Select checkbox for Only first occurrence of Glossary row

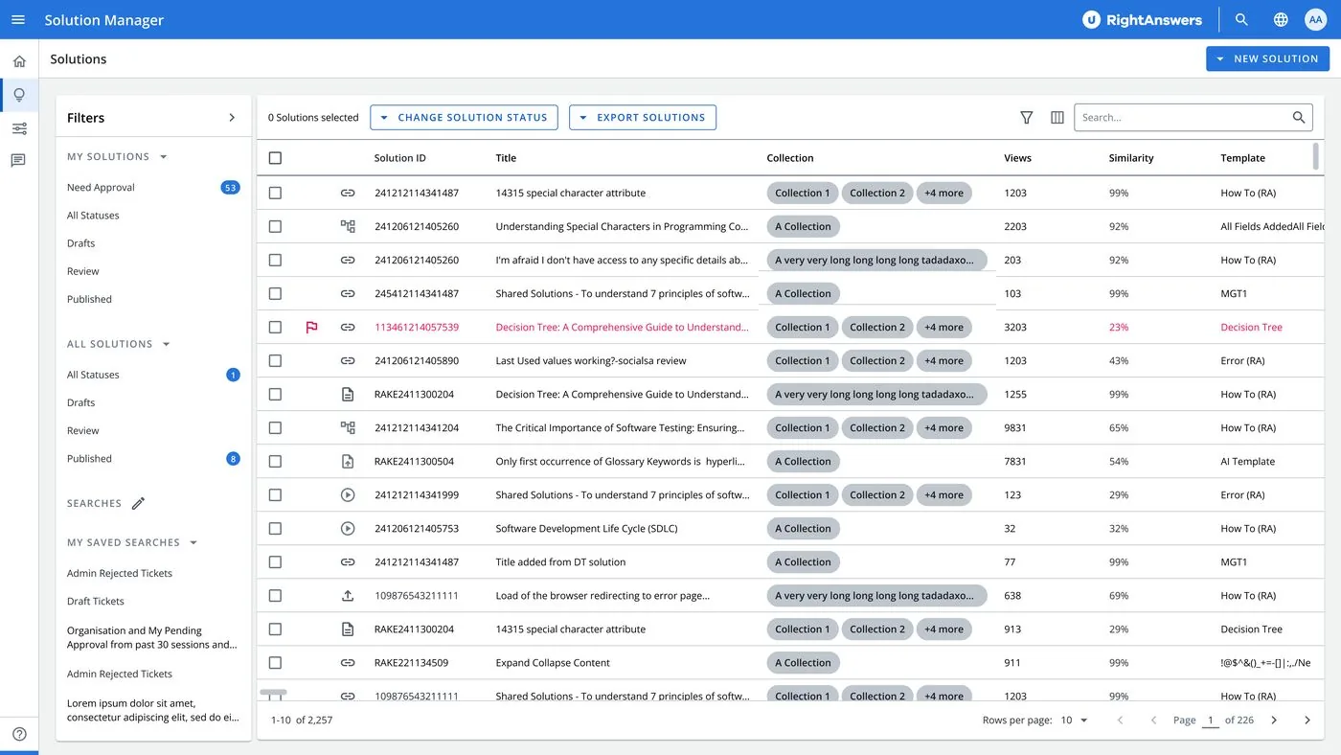point(275,461)
